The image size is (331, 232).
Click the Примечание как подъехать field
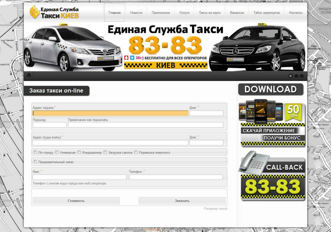coord(146,125)
